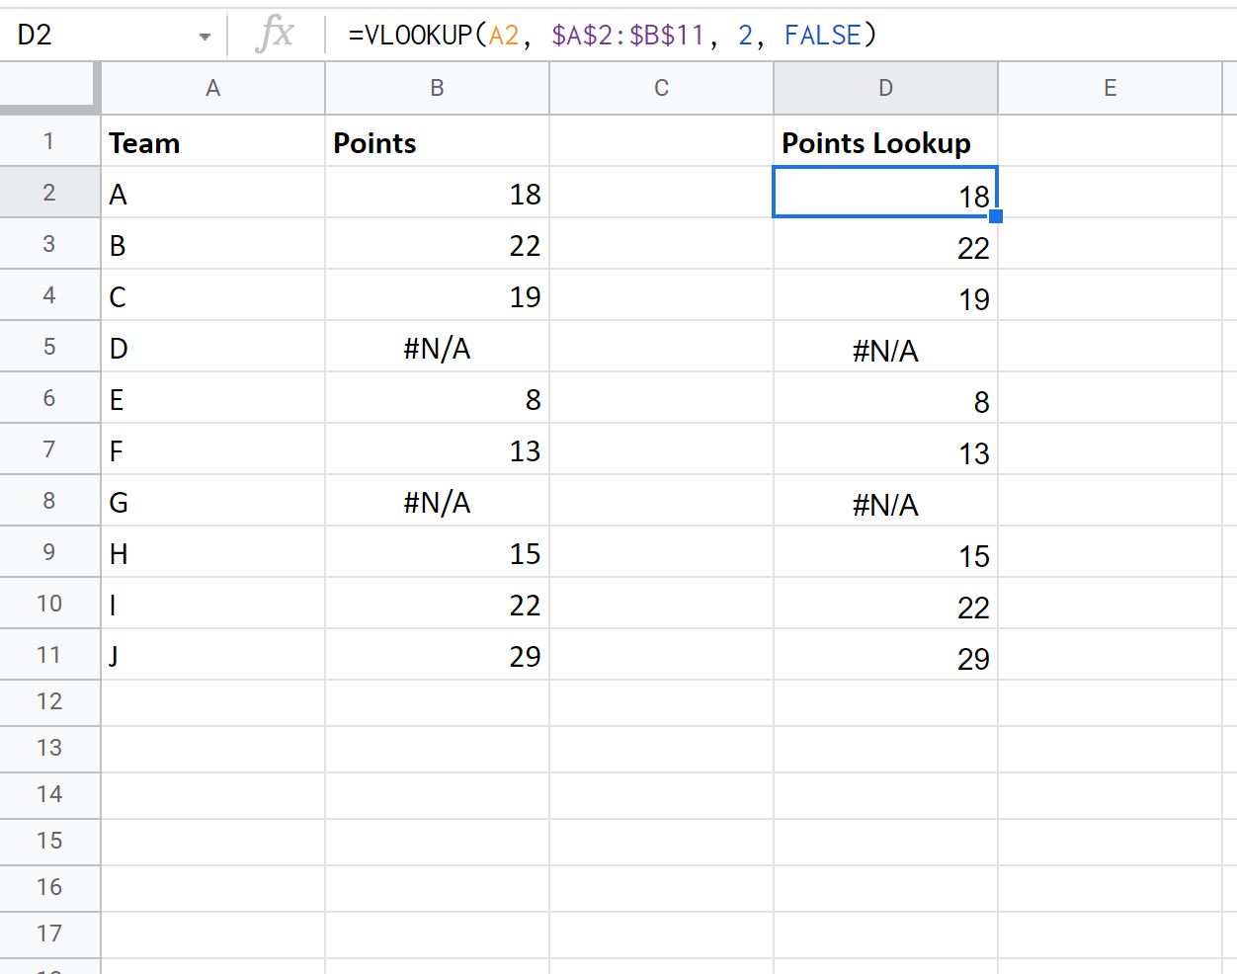The width and height of the screenshot is (1237, 974).
Task: Select the cell containing team E
Action: 212,398
